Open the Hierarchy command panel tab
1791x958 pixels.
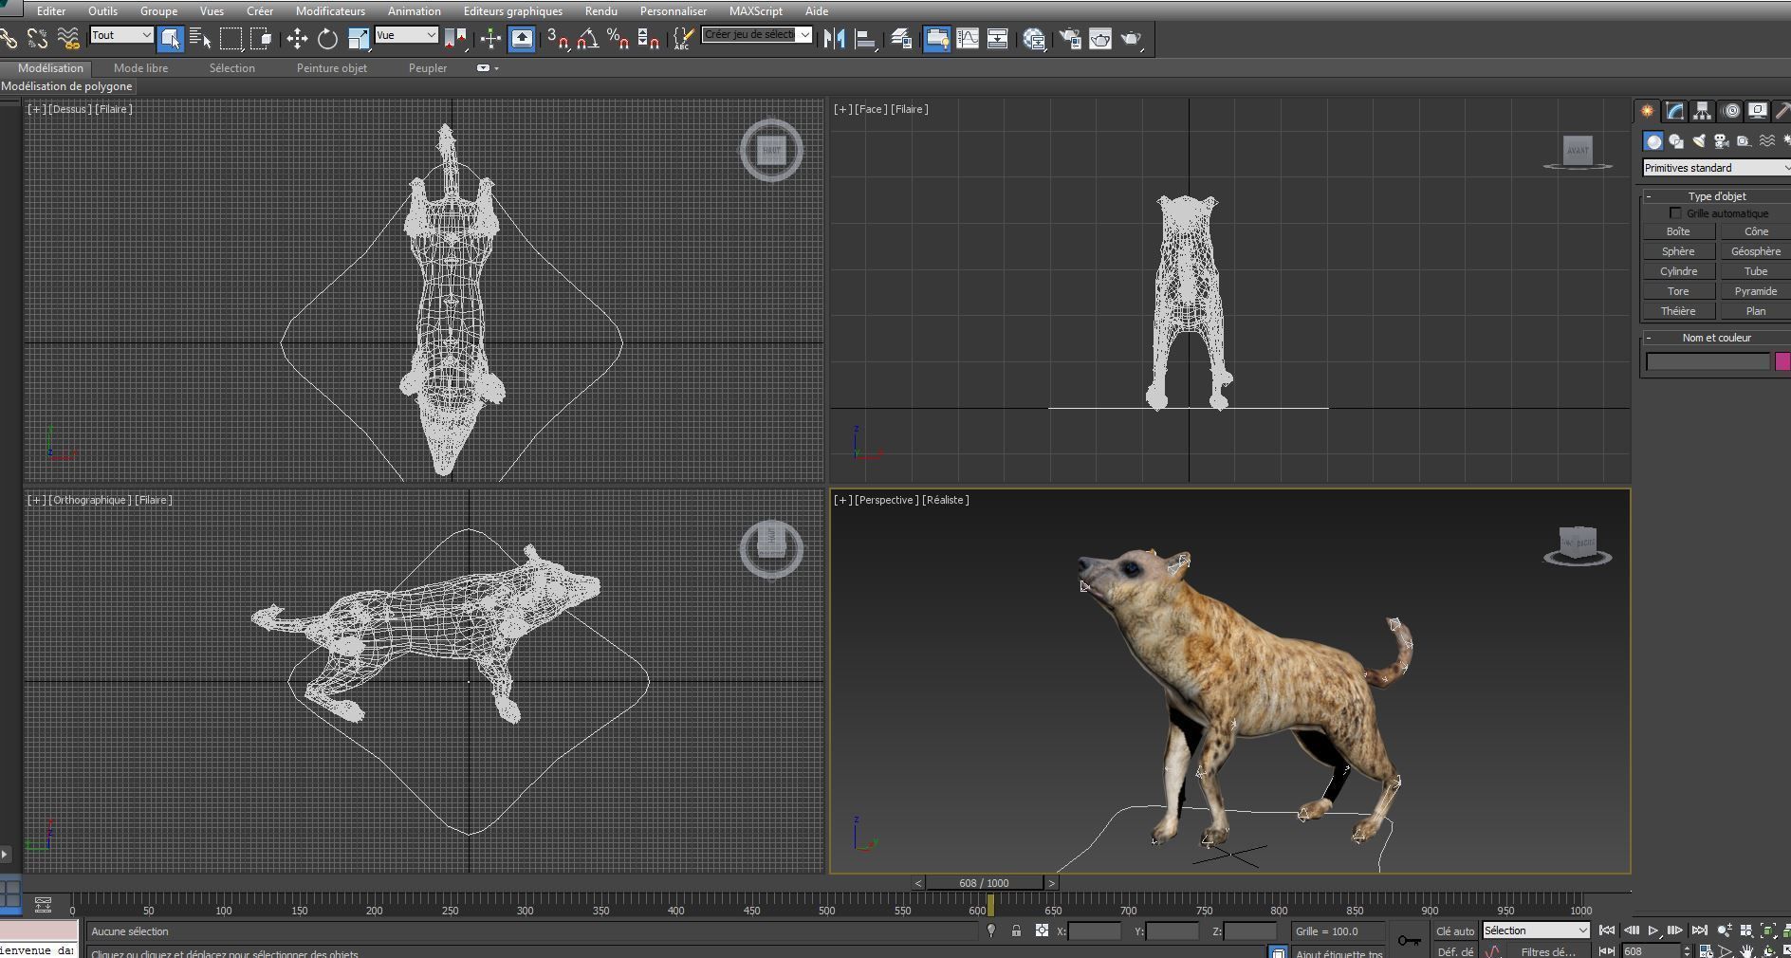(x=1703, y=111)
